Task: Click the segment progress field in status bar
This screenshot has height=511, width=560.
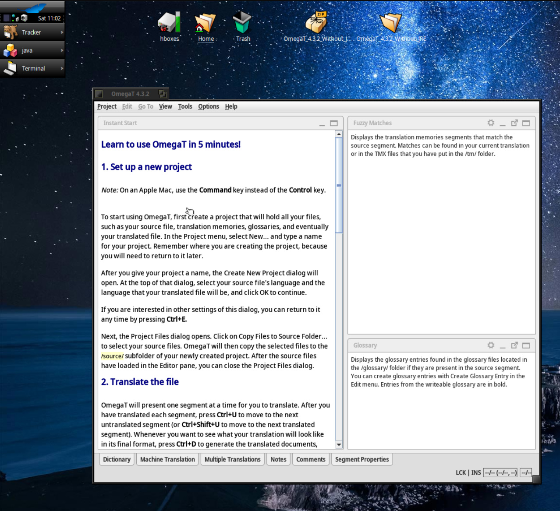Action: (500, 472)
